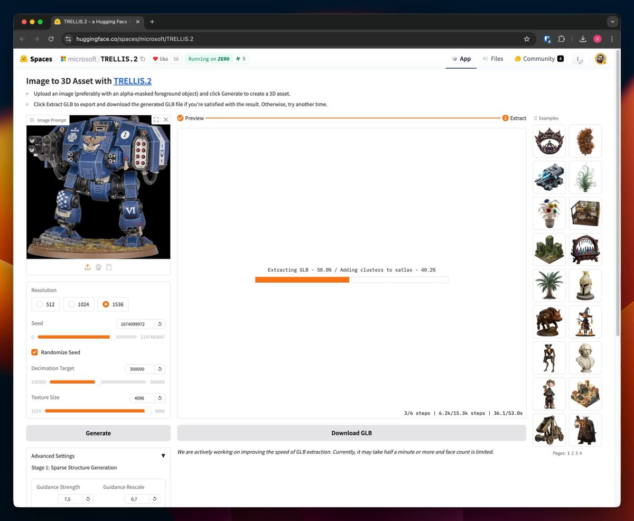
Task: Go to examples page 2
Action: pos(573,453)
